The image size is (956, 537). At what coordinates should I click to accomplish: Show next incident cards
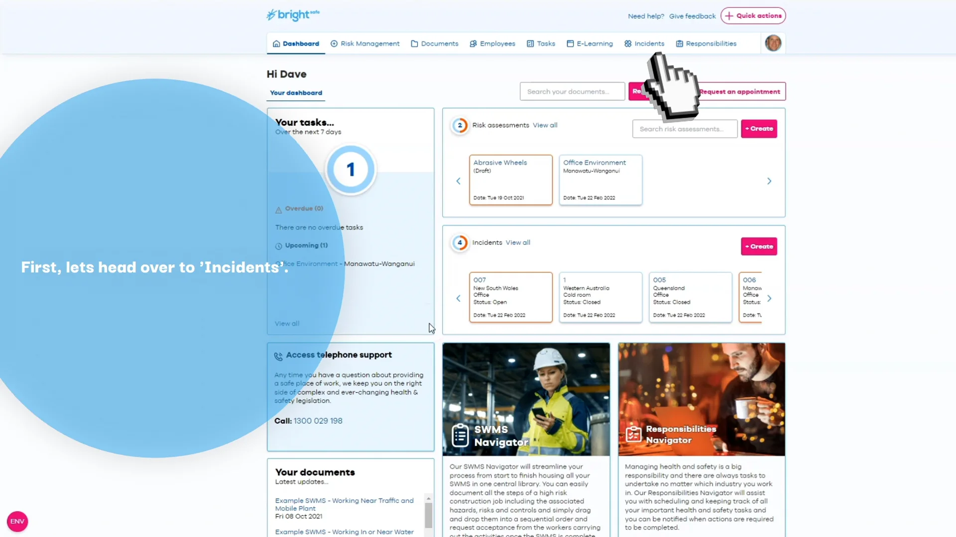769,298
